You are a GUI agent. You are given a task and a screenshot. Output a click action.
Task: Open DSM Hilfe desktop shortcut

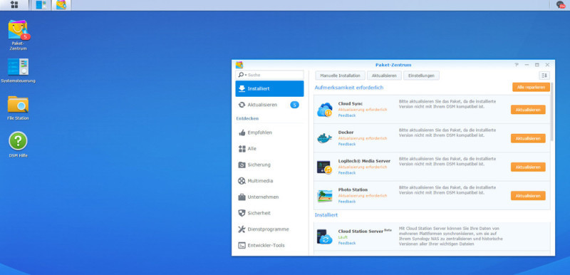18,144
